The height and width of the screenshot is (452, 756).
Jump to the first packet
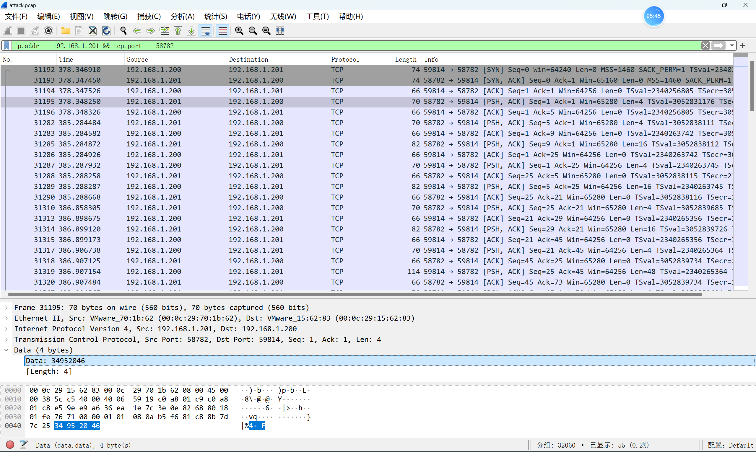coord(178,31)
